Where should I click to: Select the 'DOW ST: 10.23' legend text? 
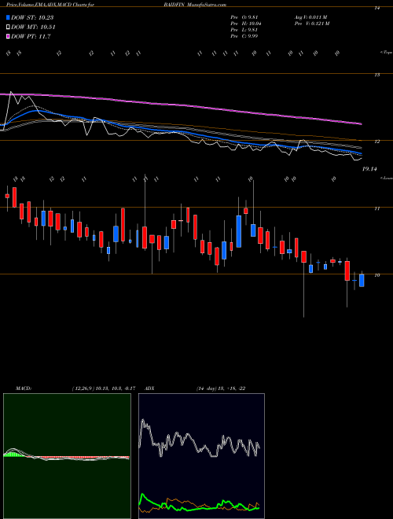pos(32,17)
